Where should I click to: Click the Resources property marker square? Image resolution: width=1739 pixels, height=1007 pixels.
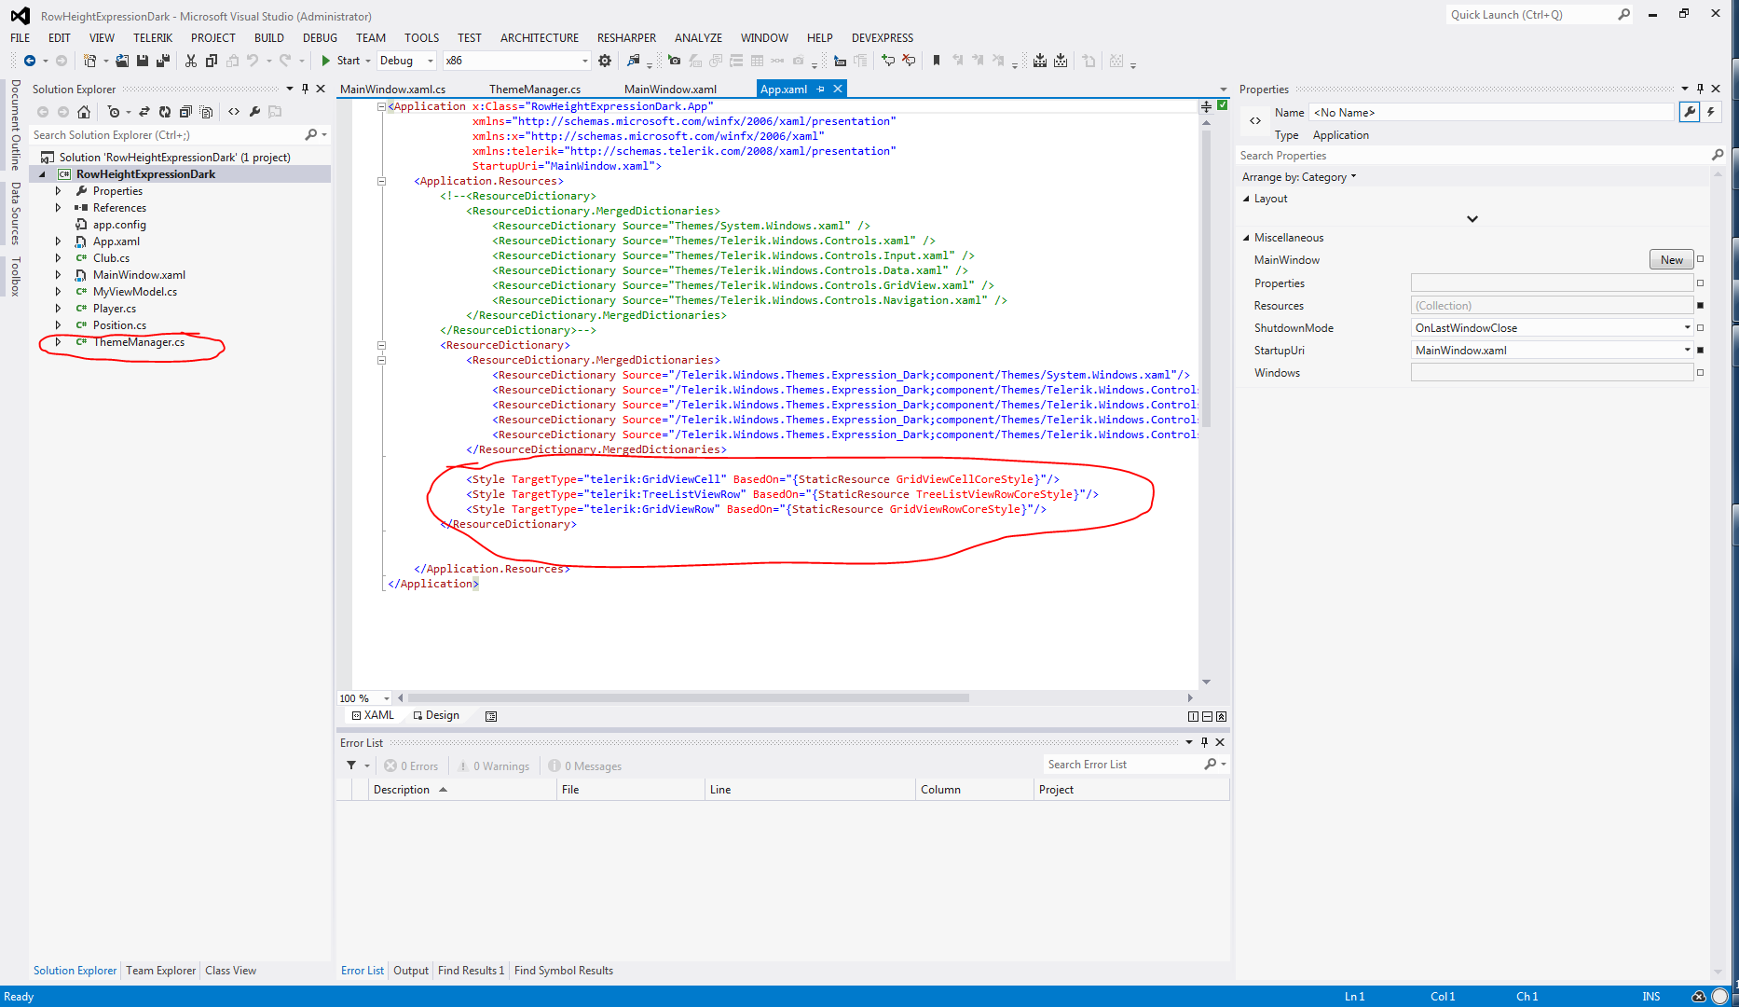point(1700,306)
